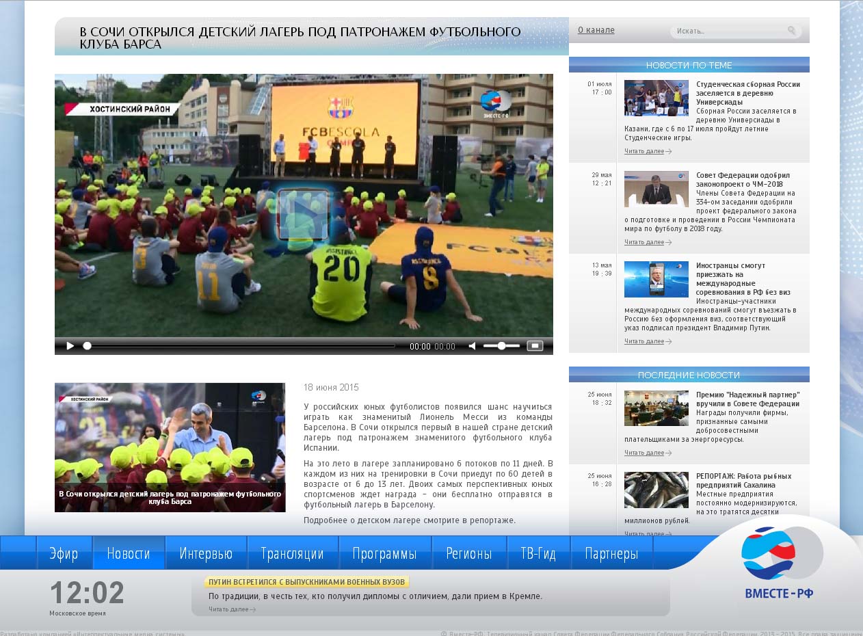Open headline 'Совет Федерации одобрил законопроект'
863x636 pixels.
(743, 179)
